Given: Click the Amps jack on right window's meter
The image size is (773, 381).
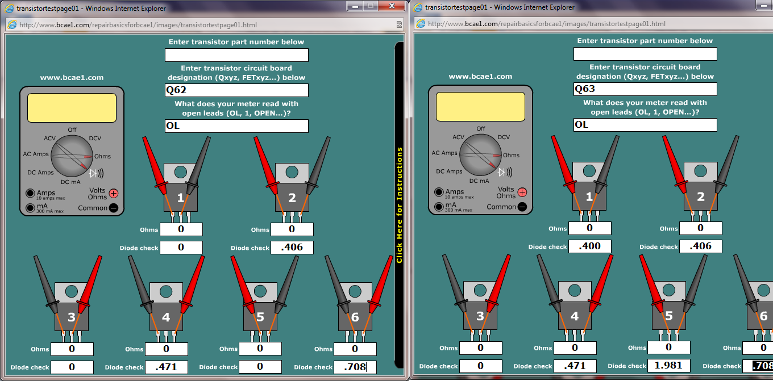Looking at the screenshot, I should pos(438,192).
